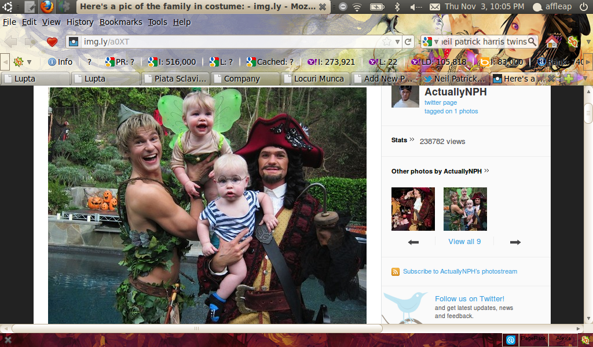Click the RSS subscribe feed icon
This screenshot has width=593, height=347.
click(395, 271)
